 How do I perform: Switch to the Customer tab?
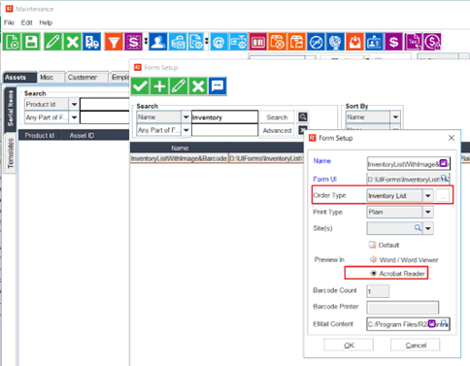pyautogui.click(x=86, y=78)
